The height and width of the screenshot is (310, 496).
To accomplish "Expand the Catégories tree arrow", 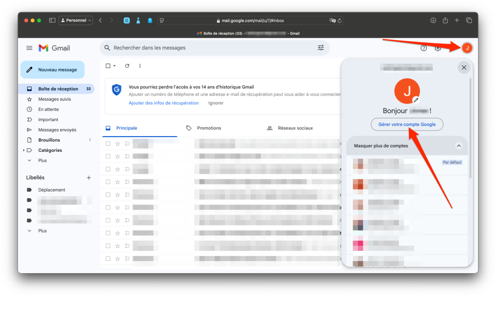I will tap(24, 150).
